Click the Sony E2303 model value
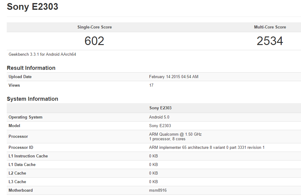301x196 pixels. tap(160, 126)
